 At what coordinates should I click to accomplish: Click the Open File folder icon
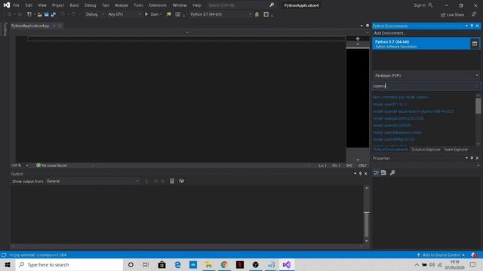[x=39, y=14]
